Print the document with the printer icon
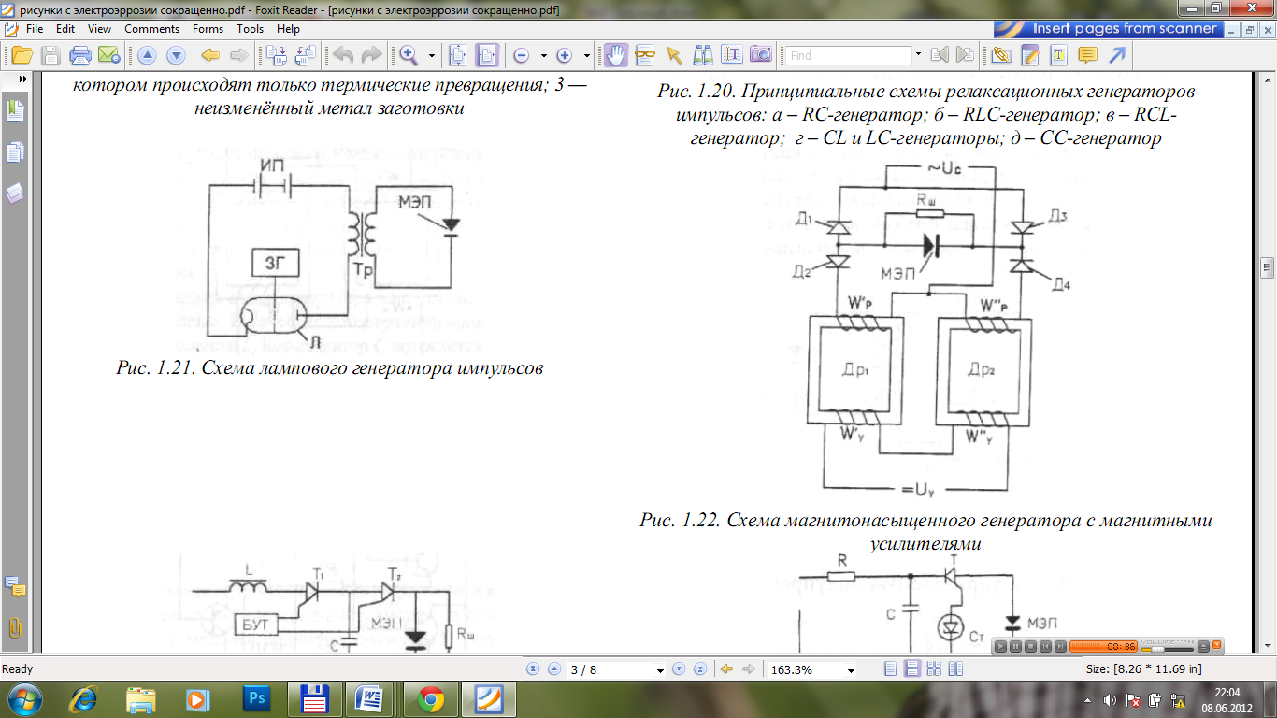 pos(80,55)
